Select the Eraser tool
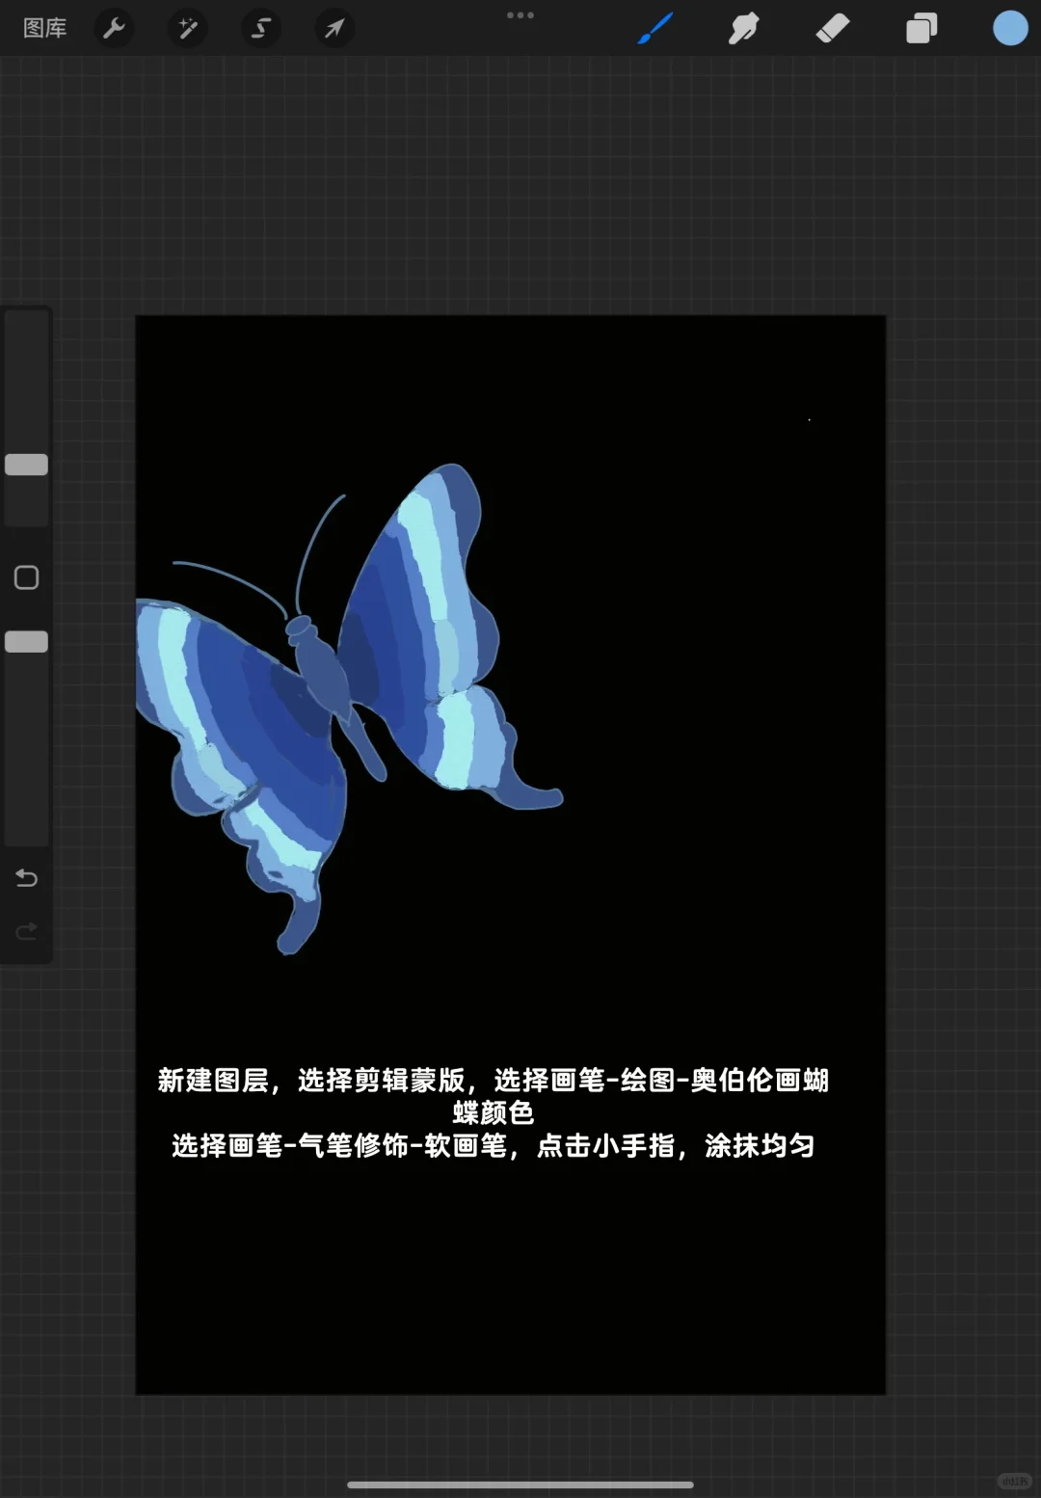This screenshot has height=1498, width=1041. pos(832,28)
